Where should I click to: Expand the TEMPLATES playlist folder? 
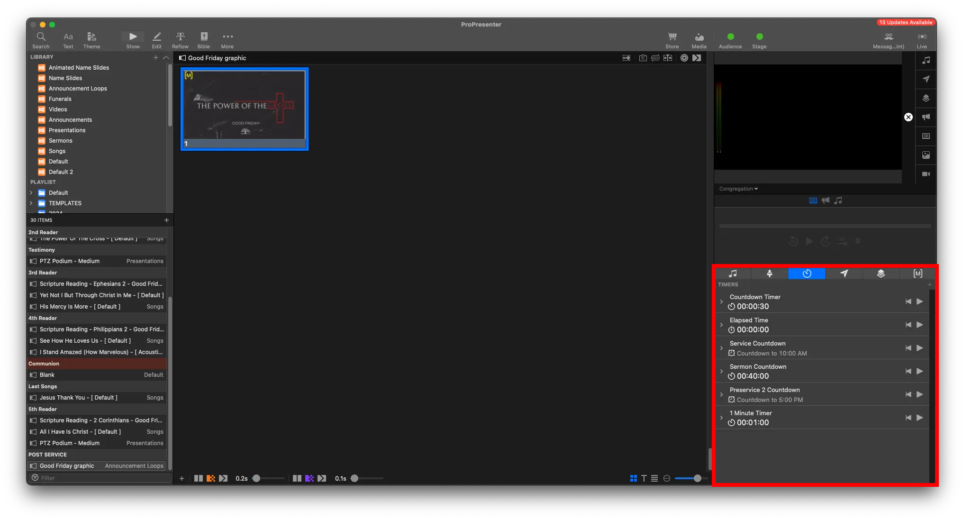[31, 203]
